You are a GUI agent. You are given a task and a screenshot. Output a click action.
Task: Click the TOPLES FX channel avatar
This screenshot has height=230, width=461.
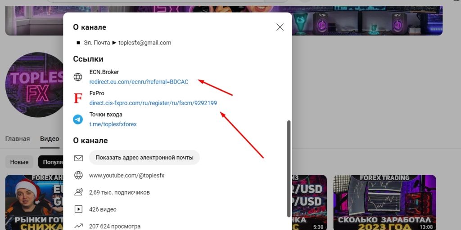pos(34,85)
